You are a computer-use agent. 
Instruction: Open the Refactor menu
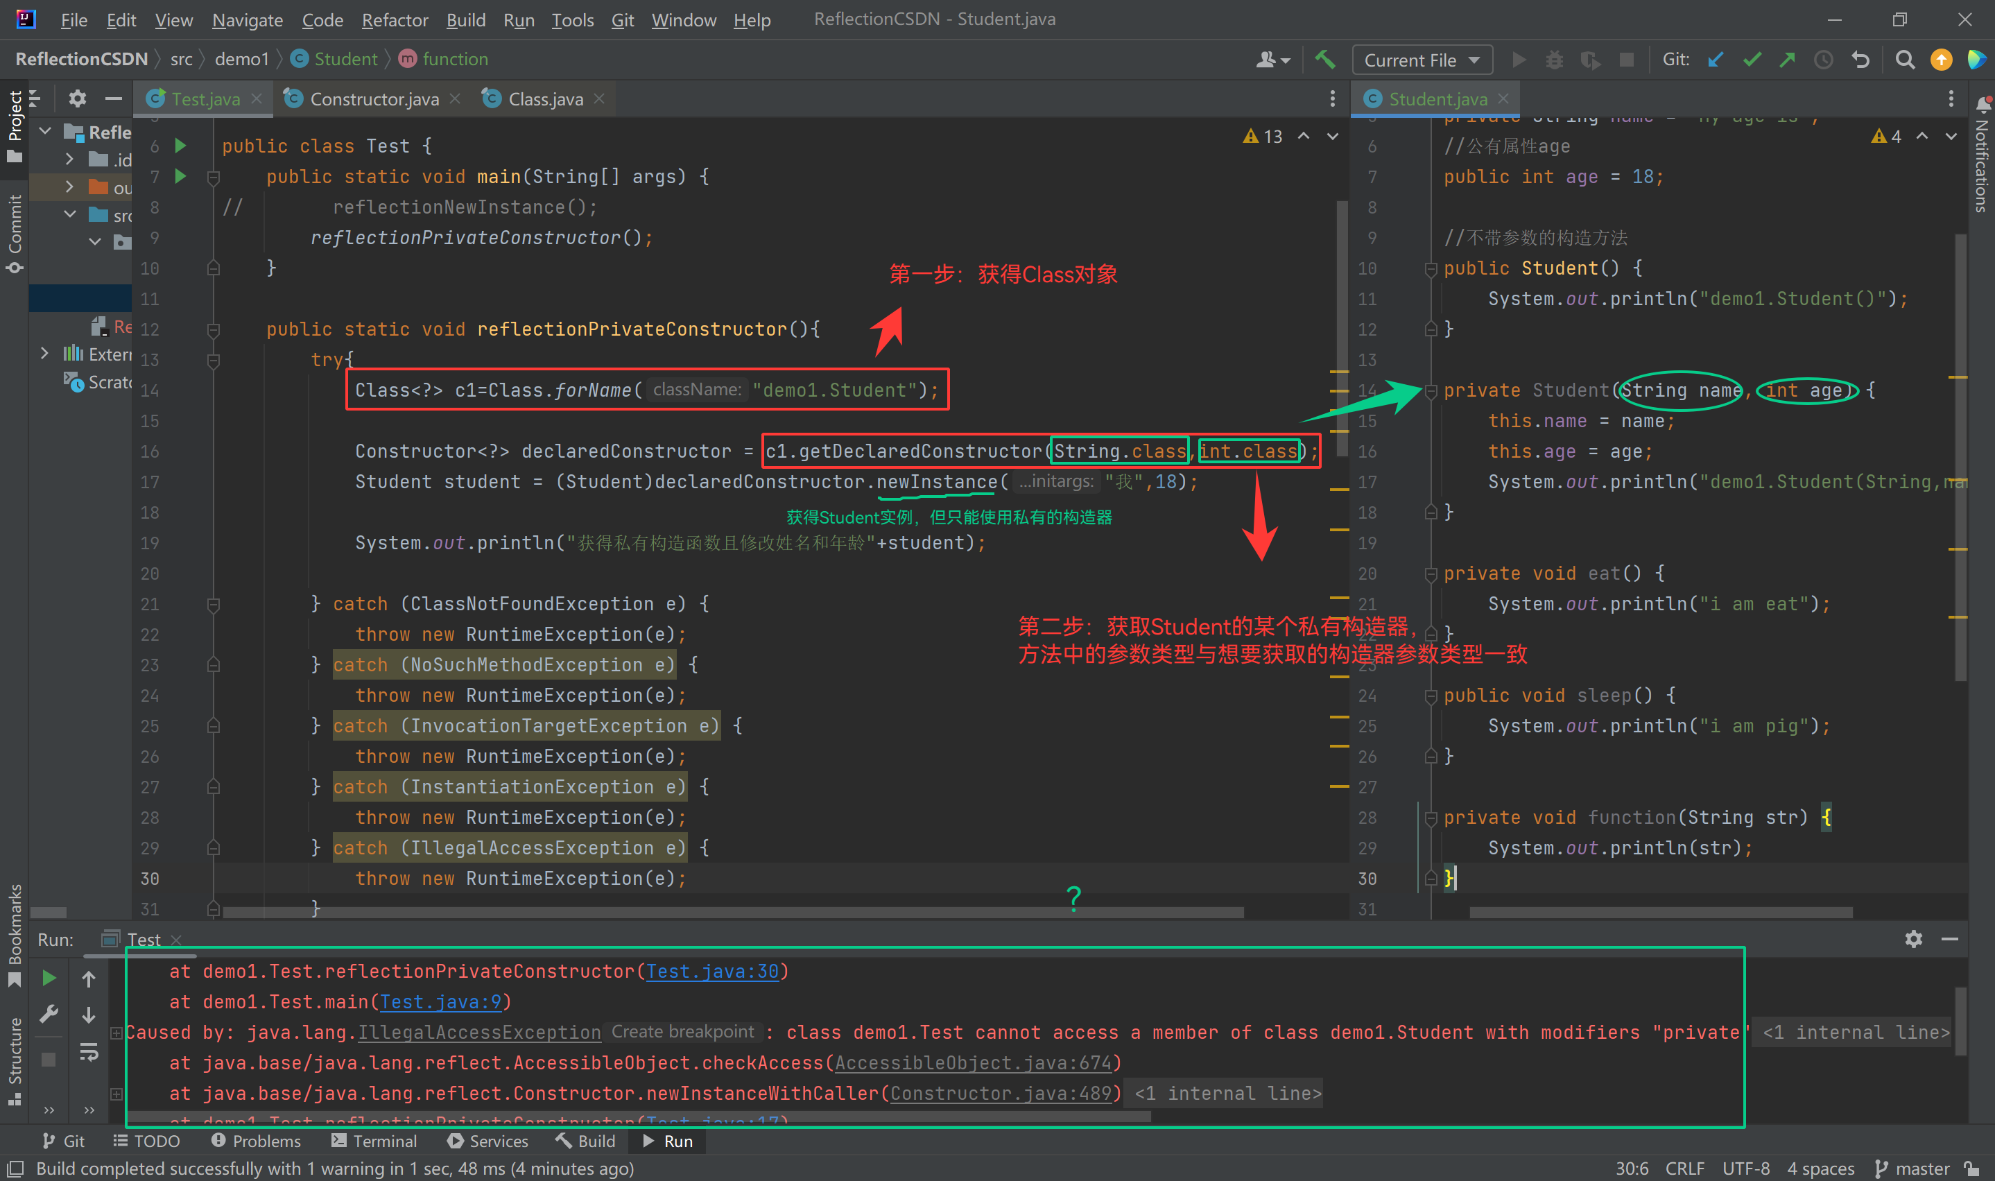click(395, 20)
